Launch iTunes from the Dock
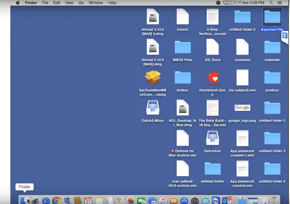Viewport: 290px width, 204px height. [x=163, y=201]
